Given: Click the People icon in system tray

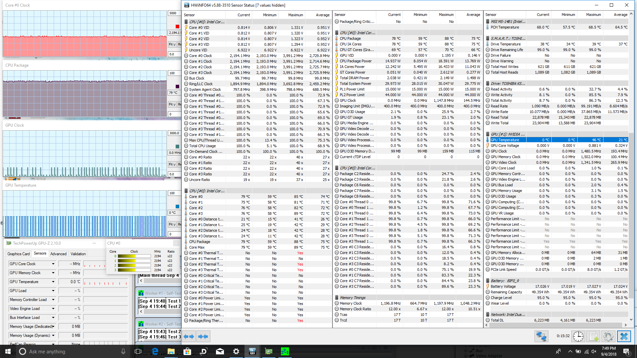Looking at the screenshot, I should (558, 351).
